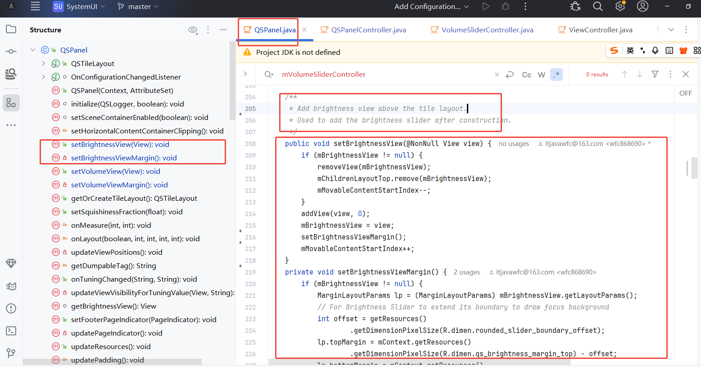Image resolution: width=701 pixels, height=367 pixels.
Task: Select setVolumeView(View) in Structure
Action: 116,171
